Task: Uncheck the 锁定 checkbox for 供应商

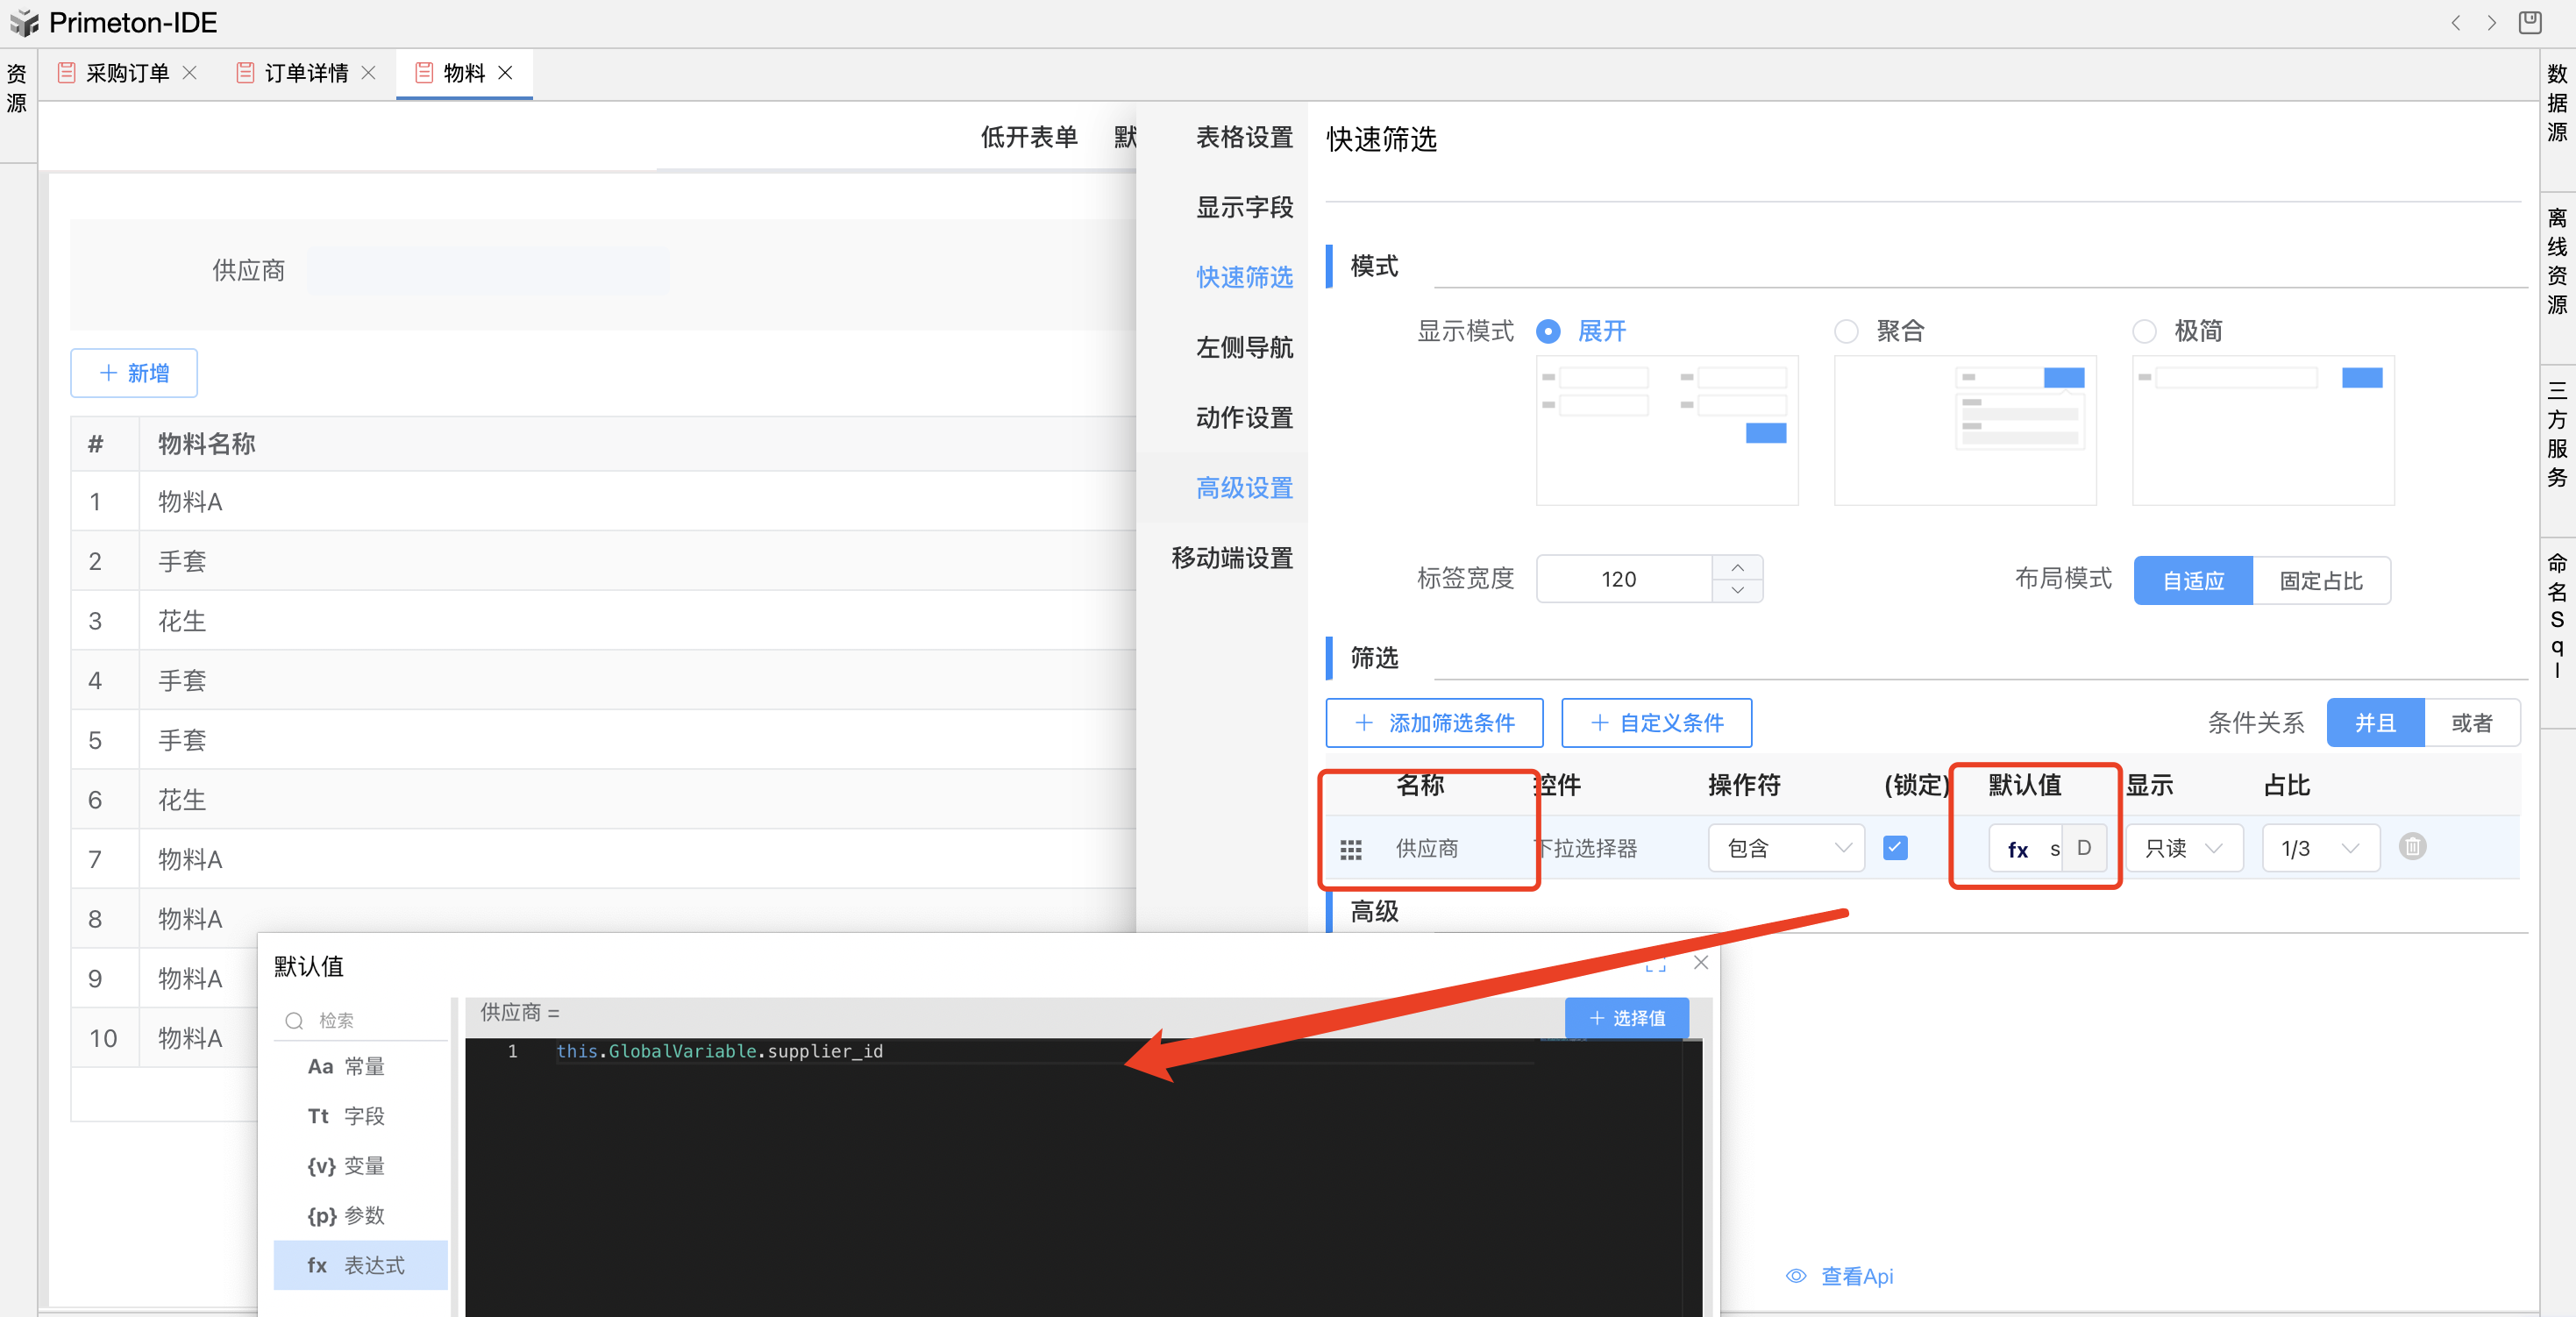Action: (1894, 848)
